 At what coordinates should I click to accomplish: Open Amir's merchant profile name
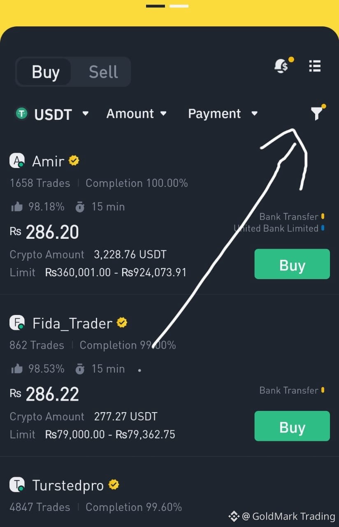tap(48, 161)
